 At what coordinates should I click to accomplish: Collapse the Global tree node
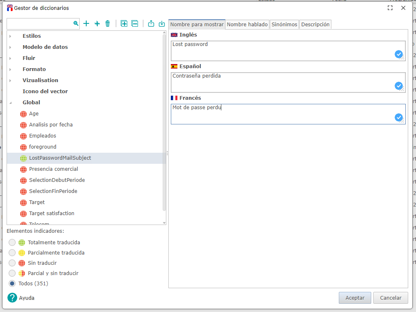point(10,103)
